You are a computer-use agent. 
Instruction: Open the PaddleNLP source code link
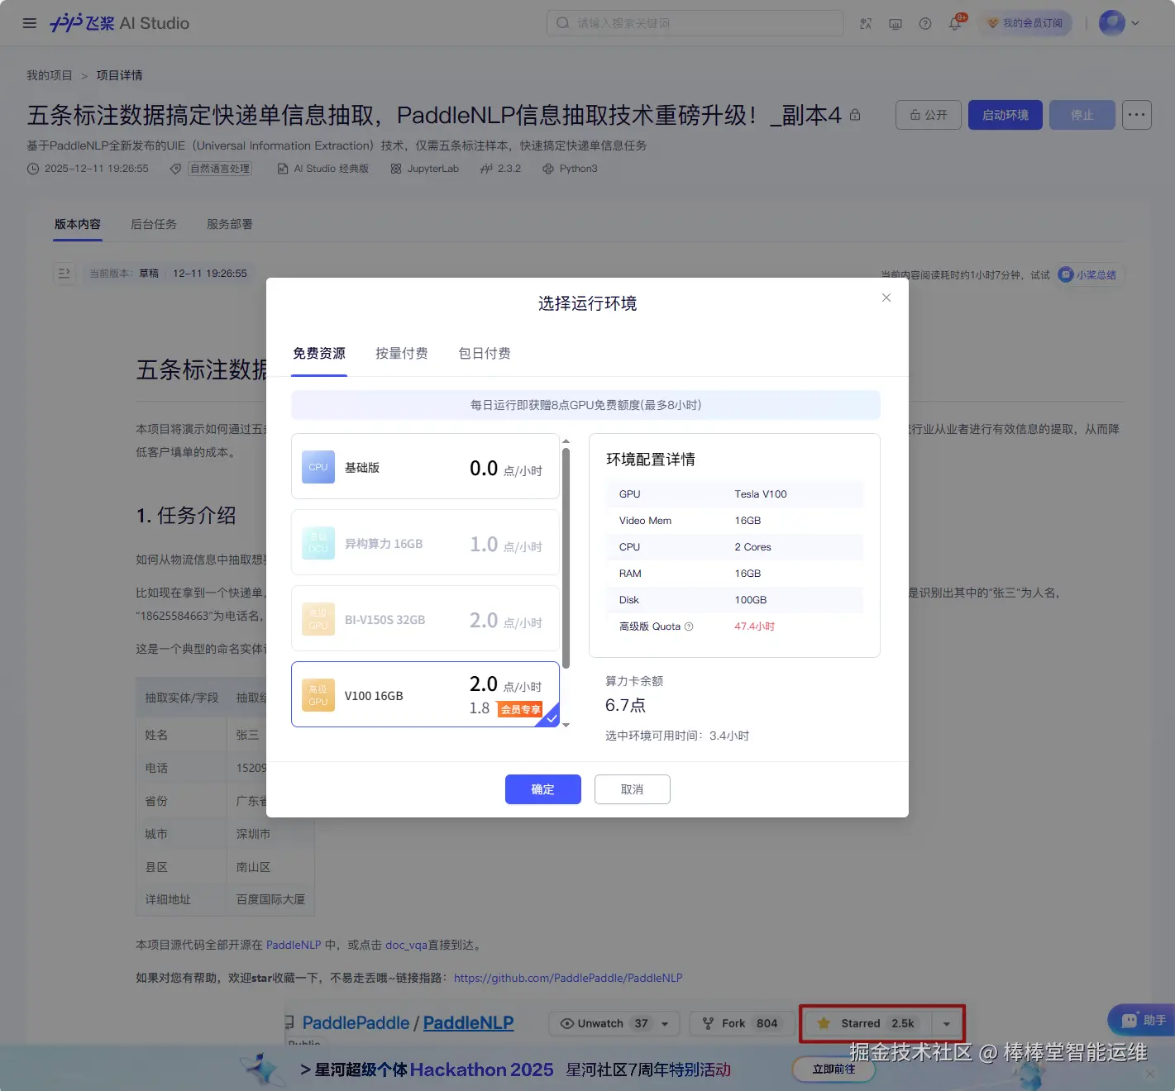pos(294,945)
